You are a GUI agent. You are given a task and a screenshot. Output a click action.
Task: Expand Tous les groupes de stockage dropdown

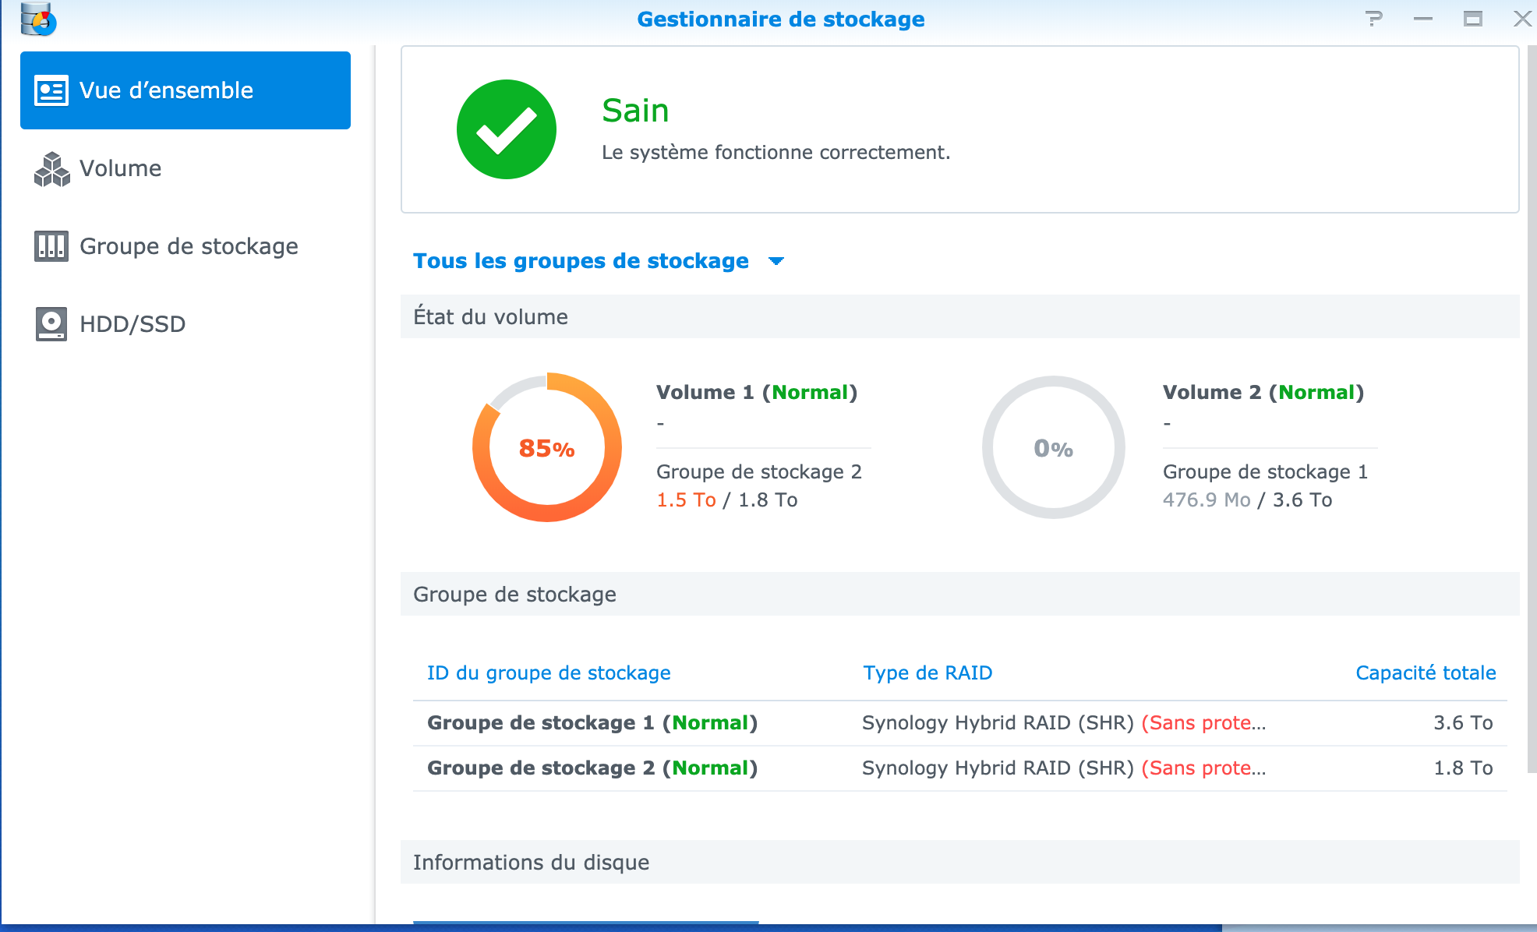click(x=581, y=261)
